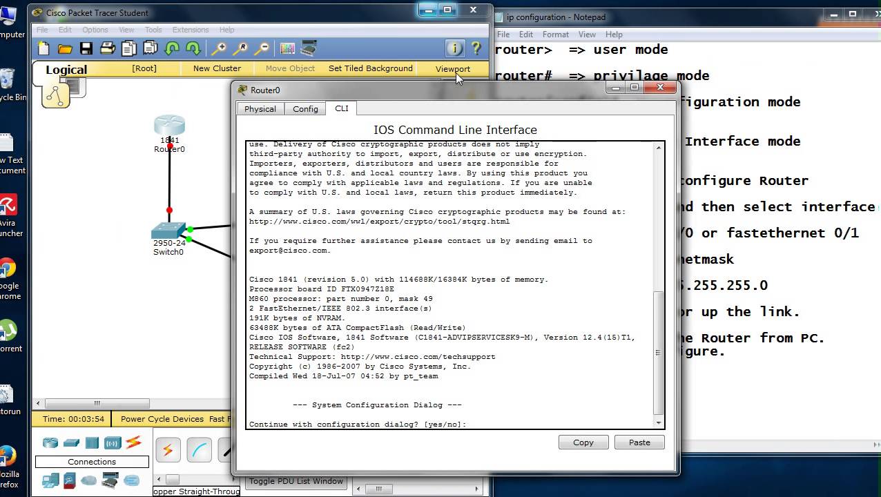Viewport: 881px width, 497px height.
Task: Select the Custom Made Devices category icon
Action: [x=110, y=480]
